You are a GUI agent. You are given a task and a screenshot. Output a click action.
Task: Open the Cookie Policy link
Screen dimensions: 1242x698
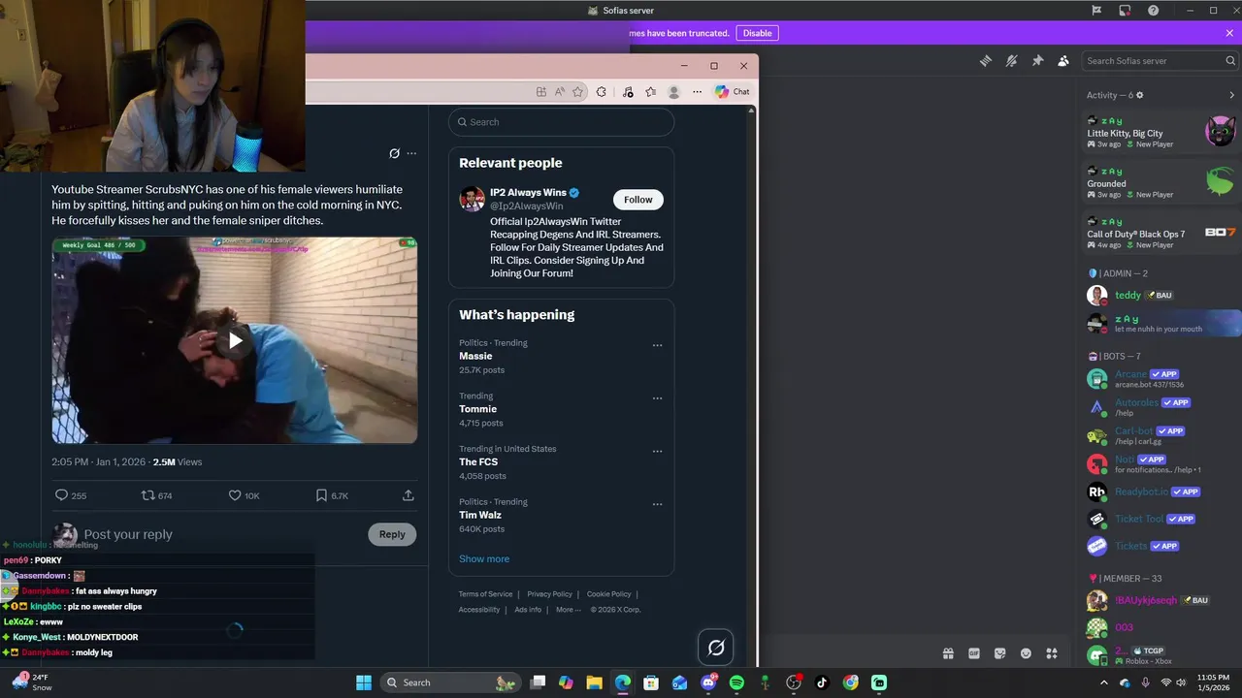[608, 594]
